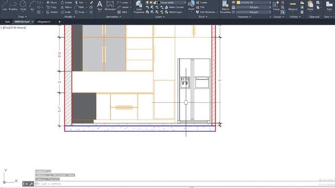The width and height of the screenshot is (335, 188).
Task: Open the Top / 2D Wireframe viewport controls
Action: pos(13,28)
